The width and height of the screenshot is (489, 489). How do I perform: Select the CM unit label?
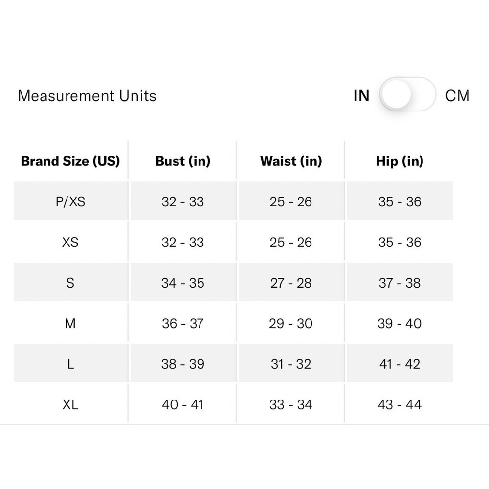(457, 96)
